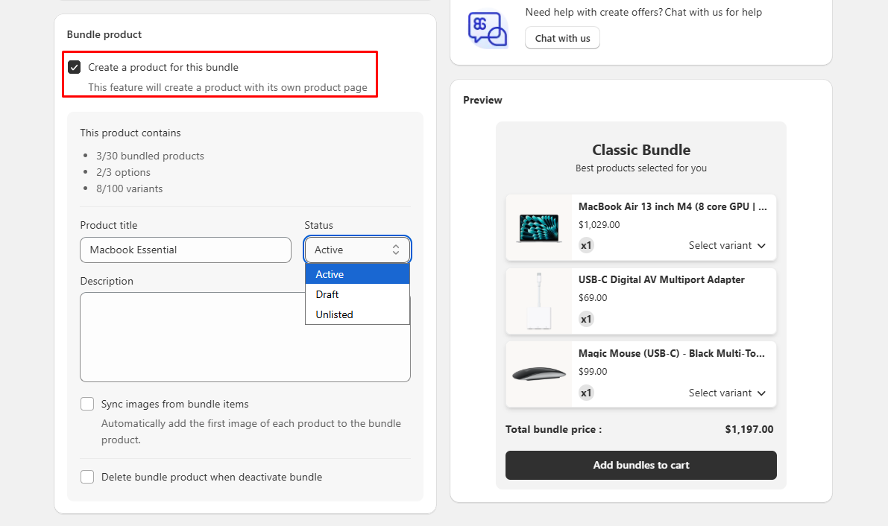
Task: Click the 3/30 bundled products line
Action: (150, 156)
